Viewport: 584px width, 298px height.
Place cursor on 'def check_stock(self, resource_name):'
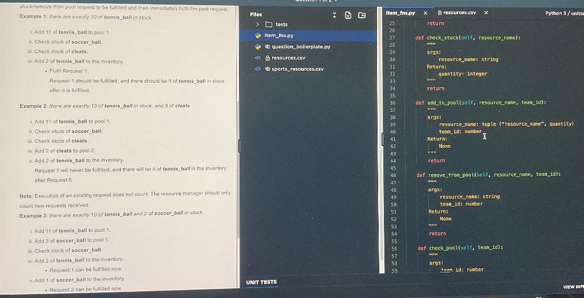[468, 38]
